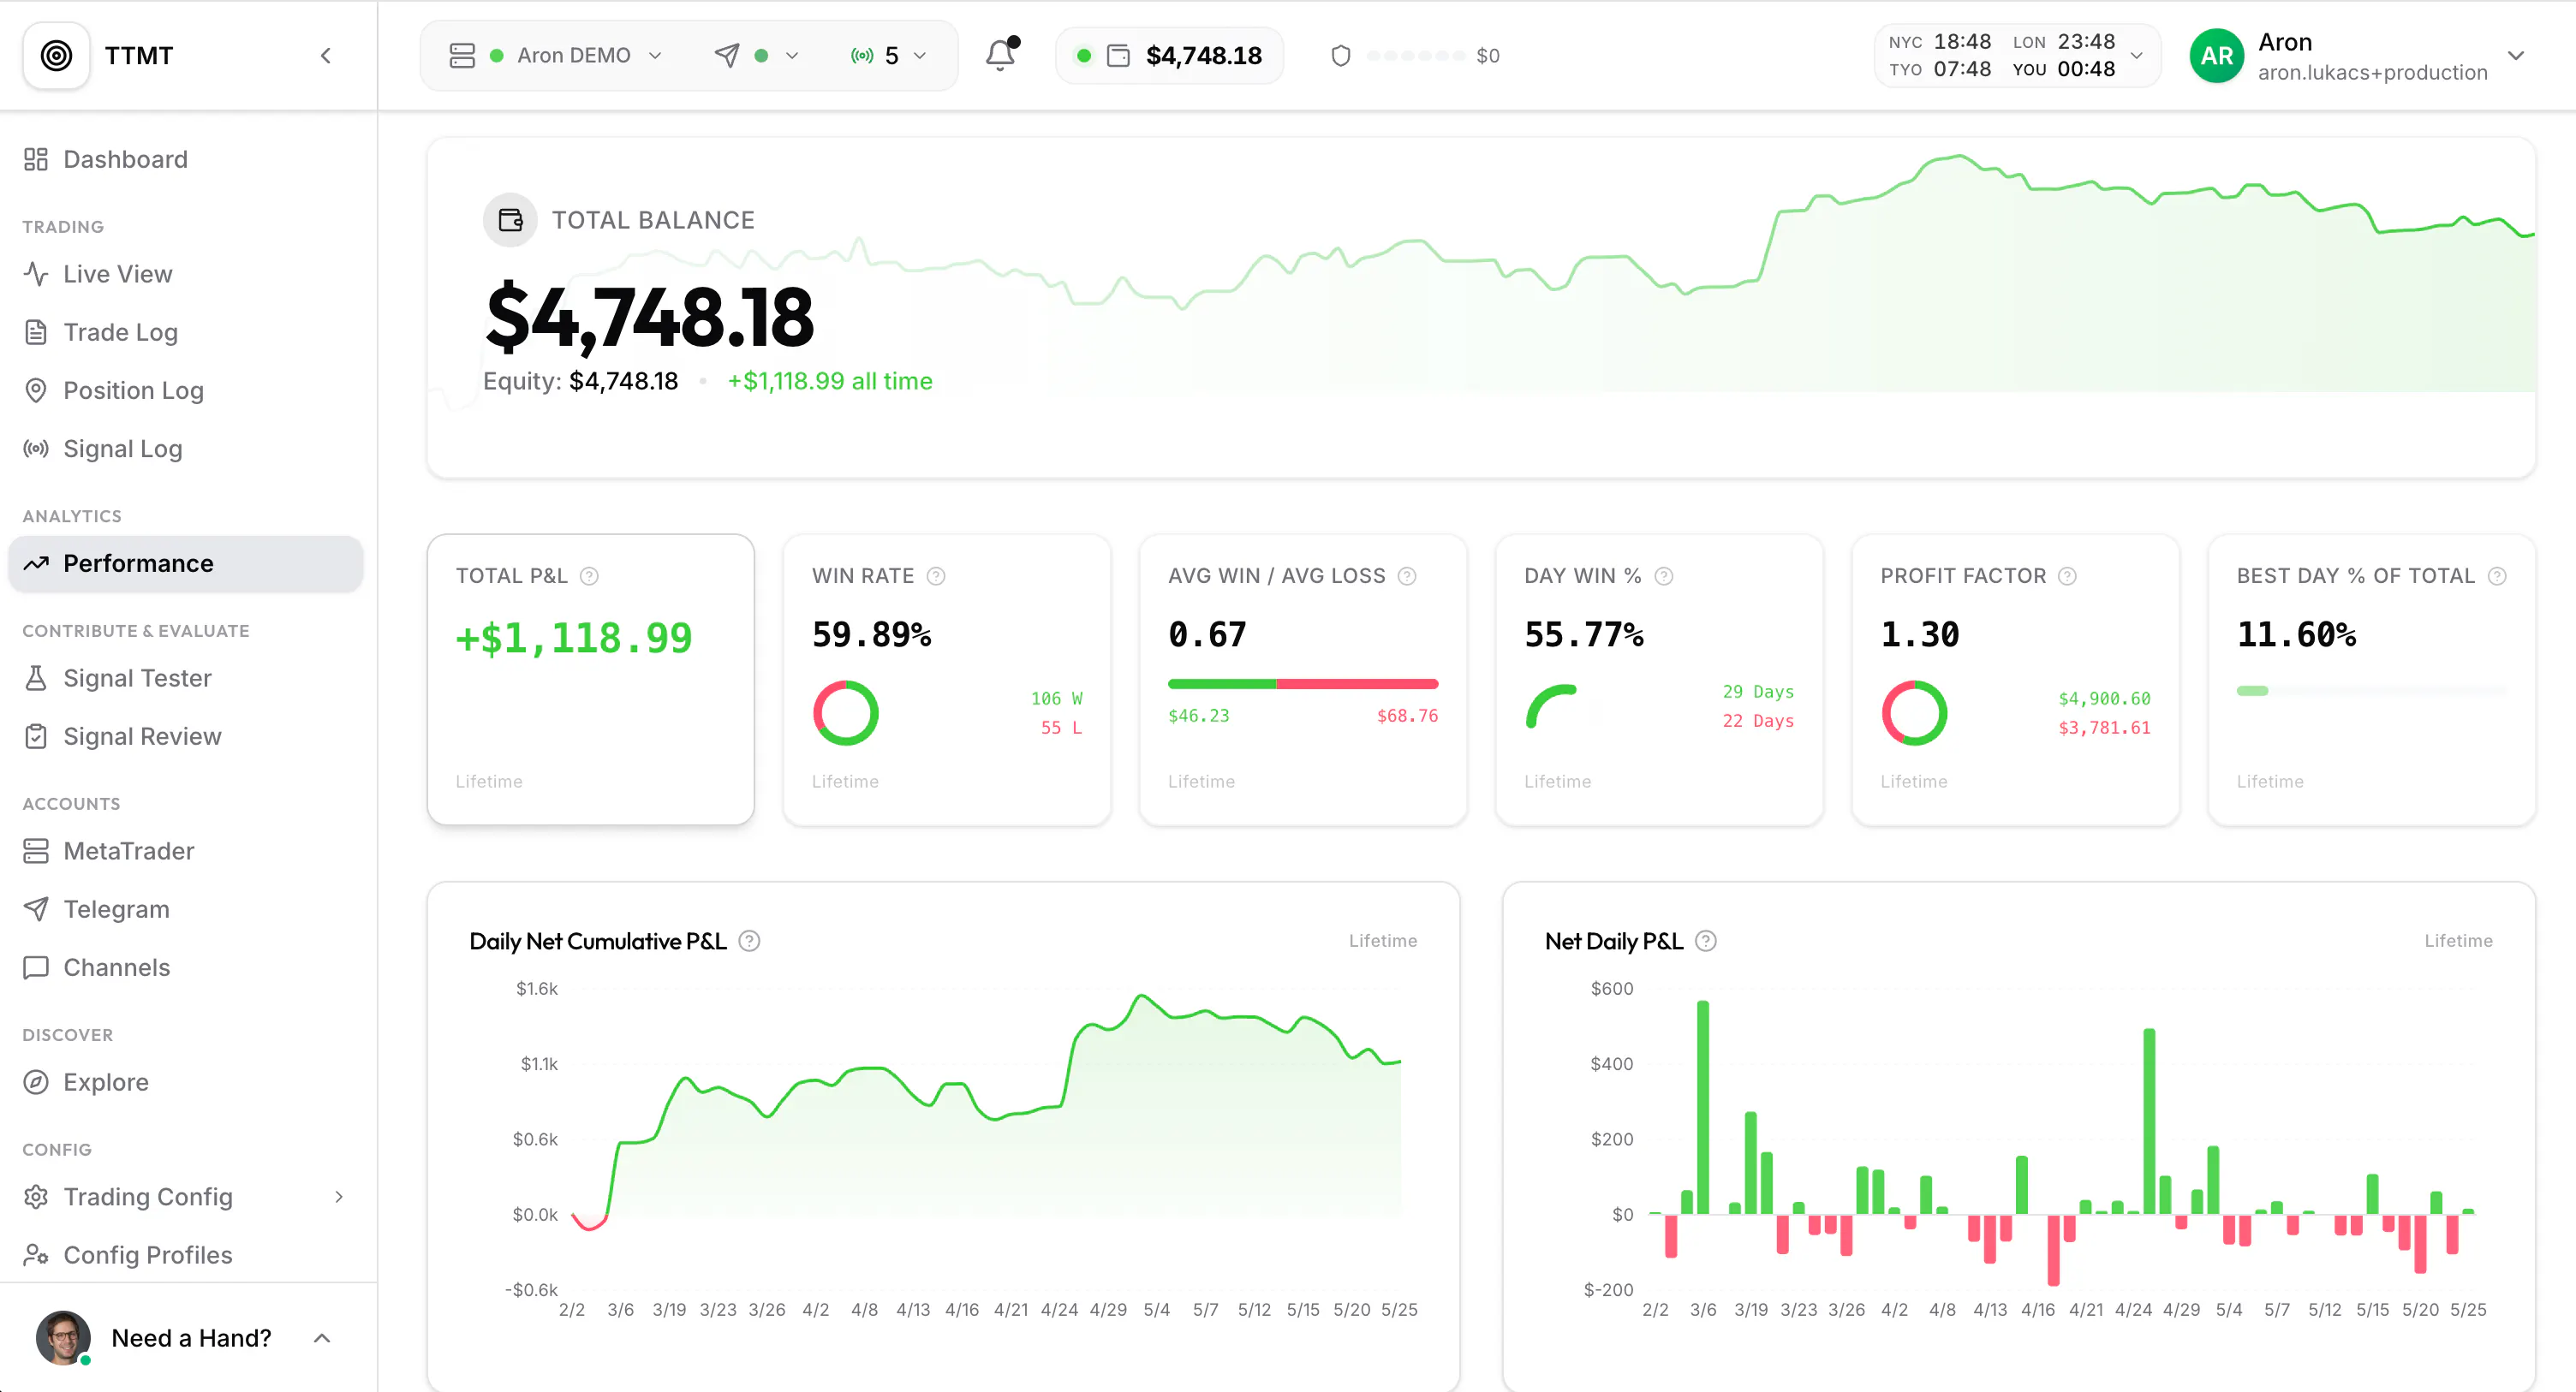Click Lifetime label on Cumulative P&L chart
Image resolution: width=2576 pixels, height=1392 pixels.
1382,941
